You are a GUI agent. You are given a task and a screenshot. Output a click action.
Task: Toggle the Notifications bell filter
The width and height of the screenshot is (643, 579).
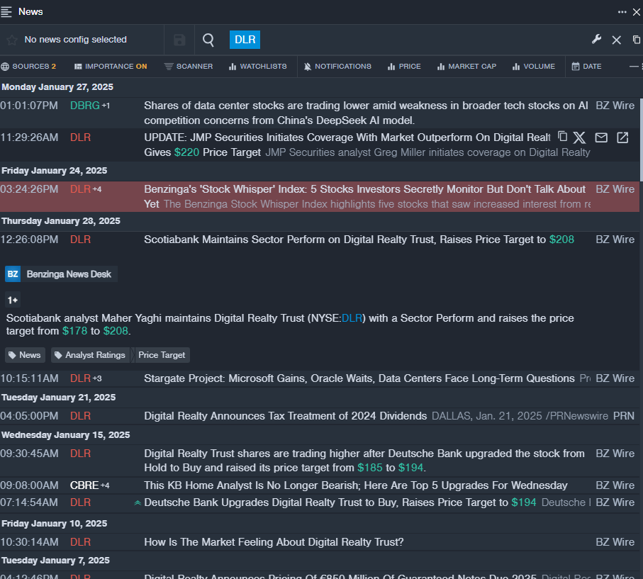pyautogui.click(x=337, y=67)
